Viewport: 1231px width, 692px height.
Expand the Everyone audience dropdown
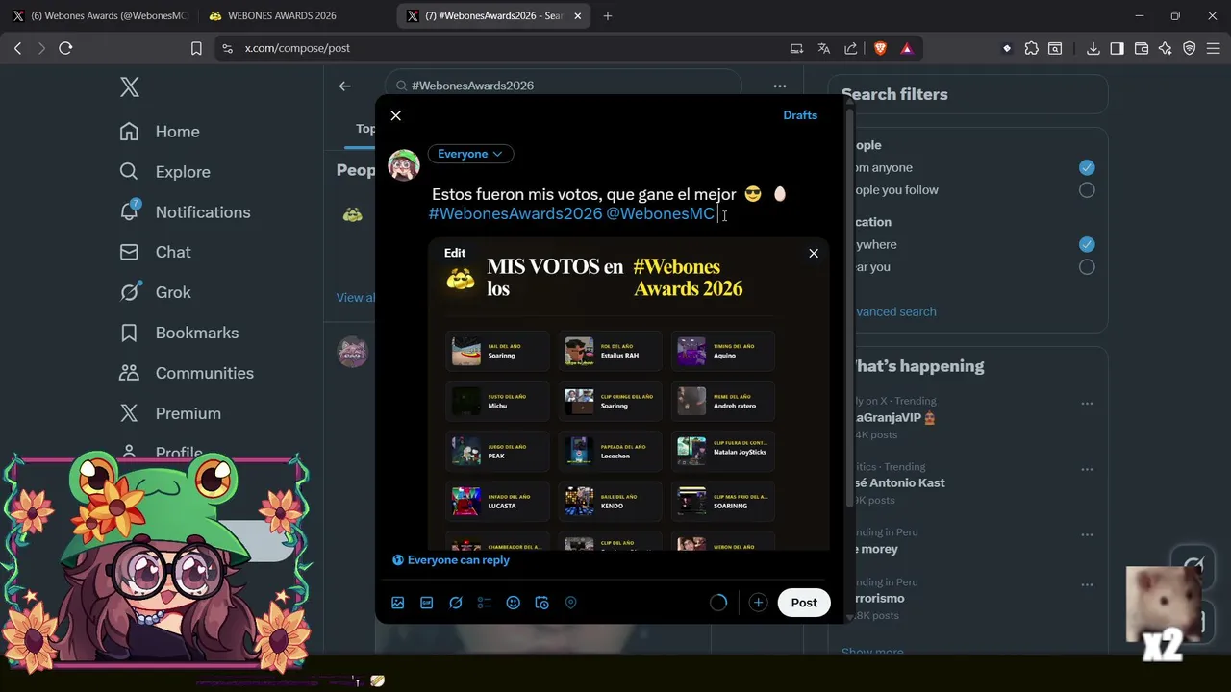(x=470, y=154)
